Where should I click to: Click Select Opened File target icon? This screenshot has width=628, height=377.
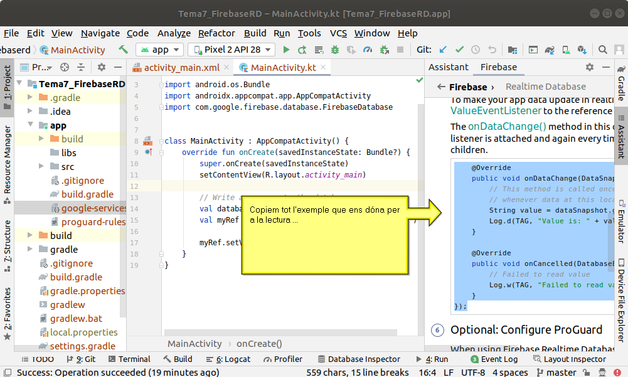(65, 67)
